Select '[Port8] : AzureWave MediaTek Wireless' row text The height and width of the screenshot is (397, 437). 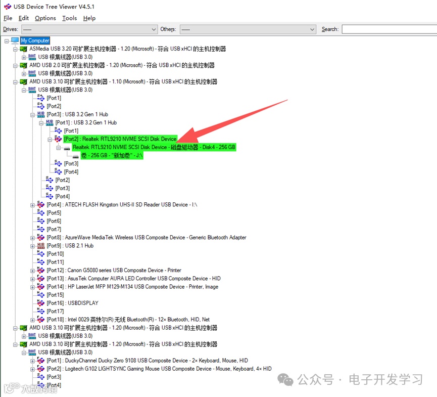point(147,237)
